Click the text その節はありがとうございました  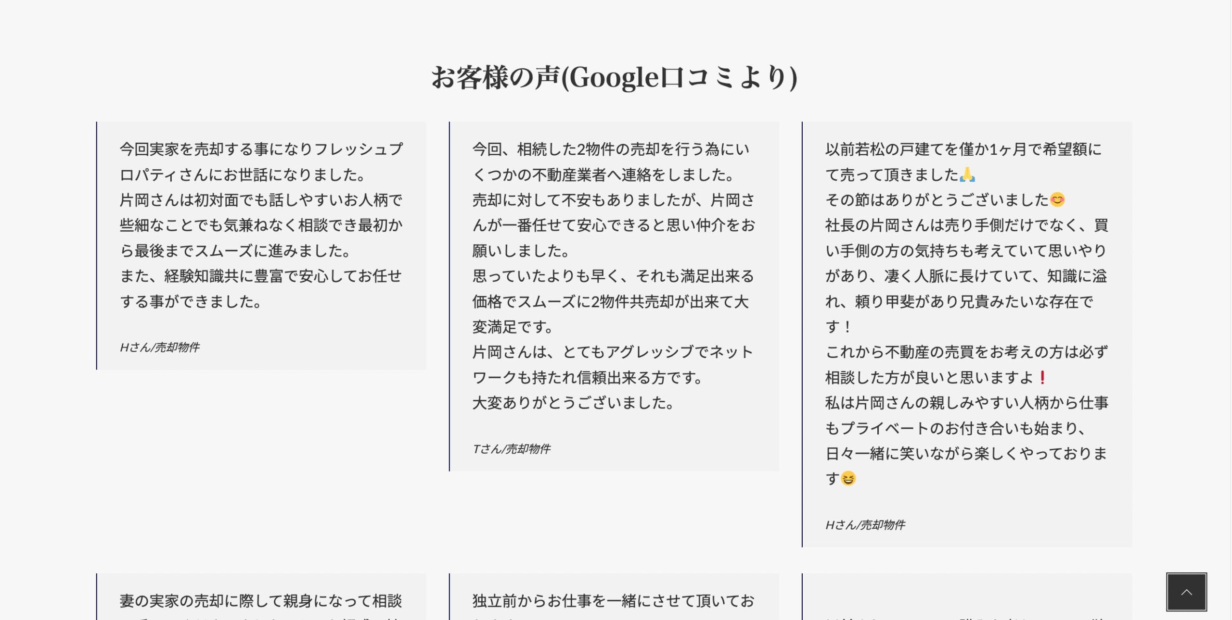coord(936,199)
